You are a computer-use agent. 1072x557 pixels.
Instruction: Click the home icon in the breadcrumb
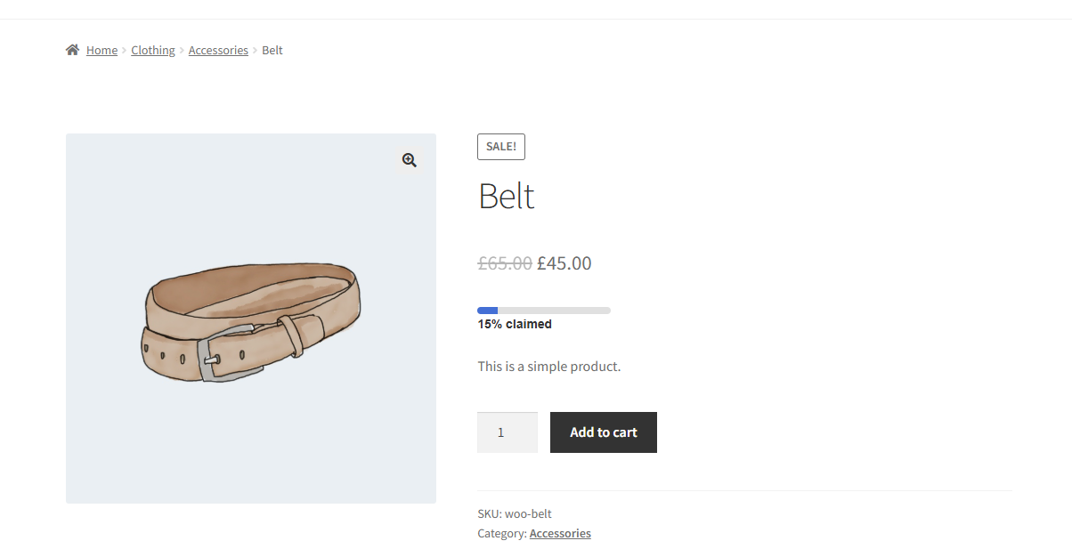[73, 50]
